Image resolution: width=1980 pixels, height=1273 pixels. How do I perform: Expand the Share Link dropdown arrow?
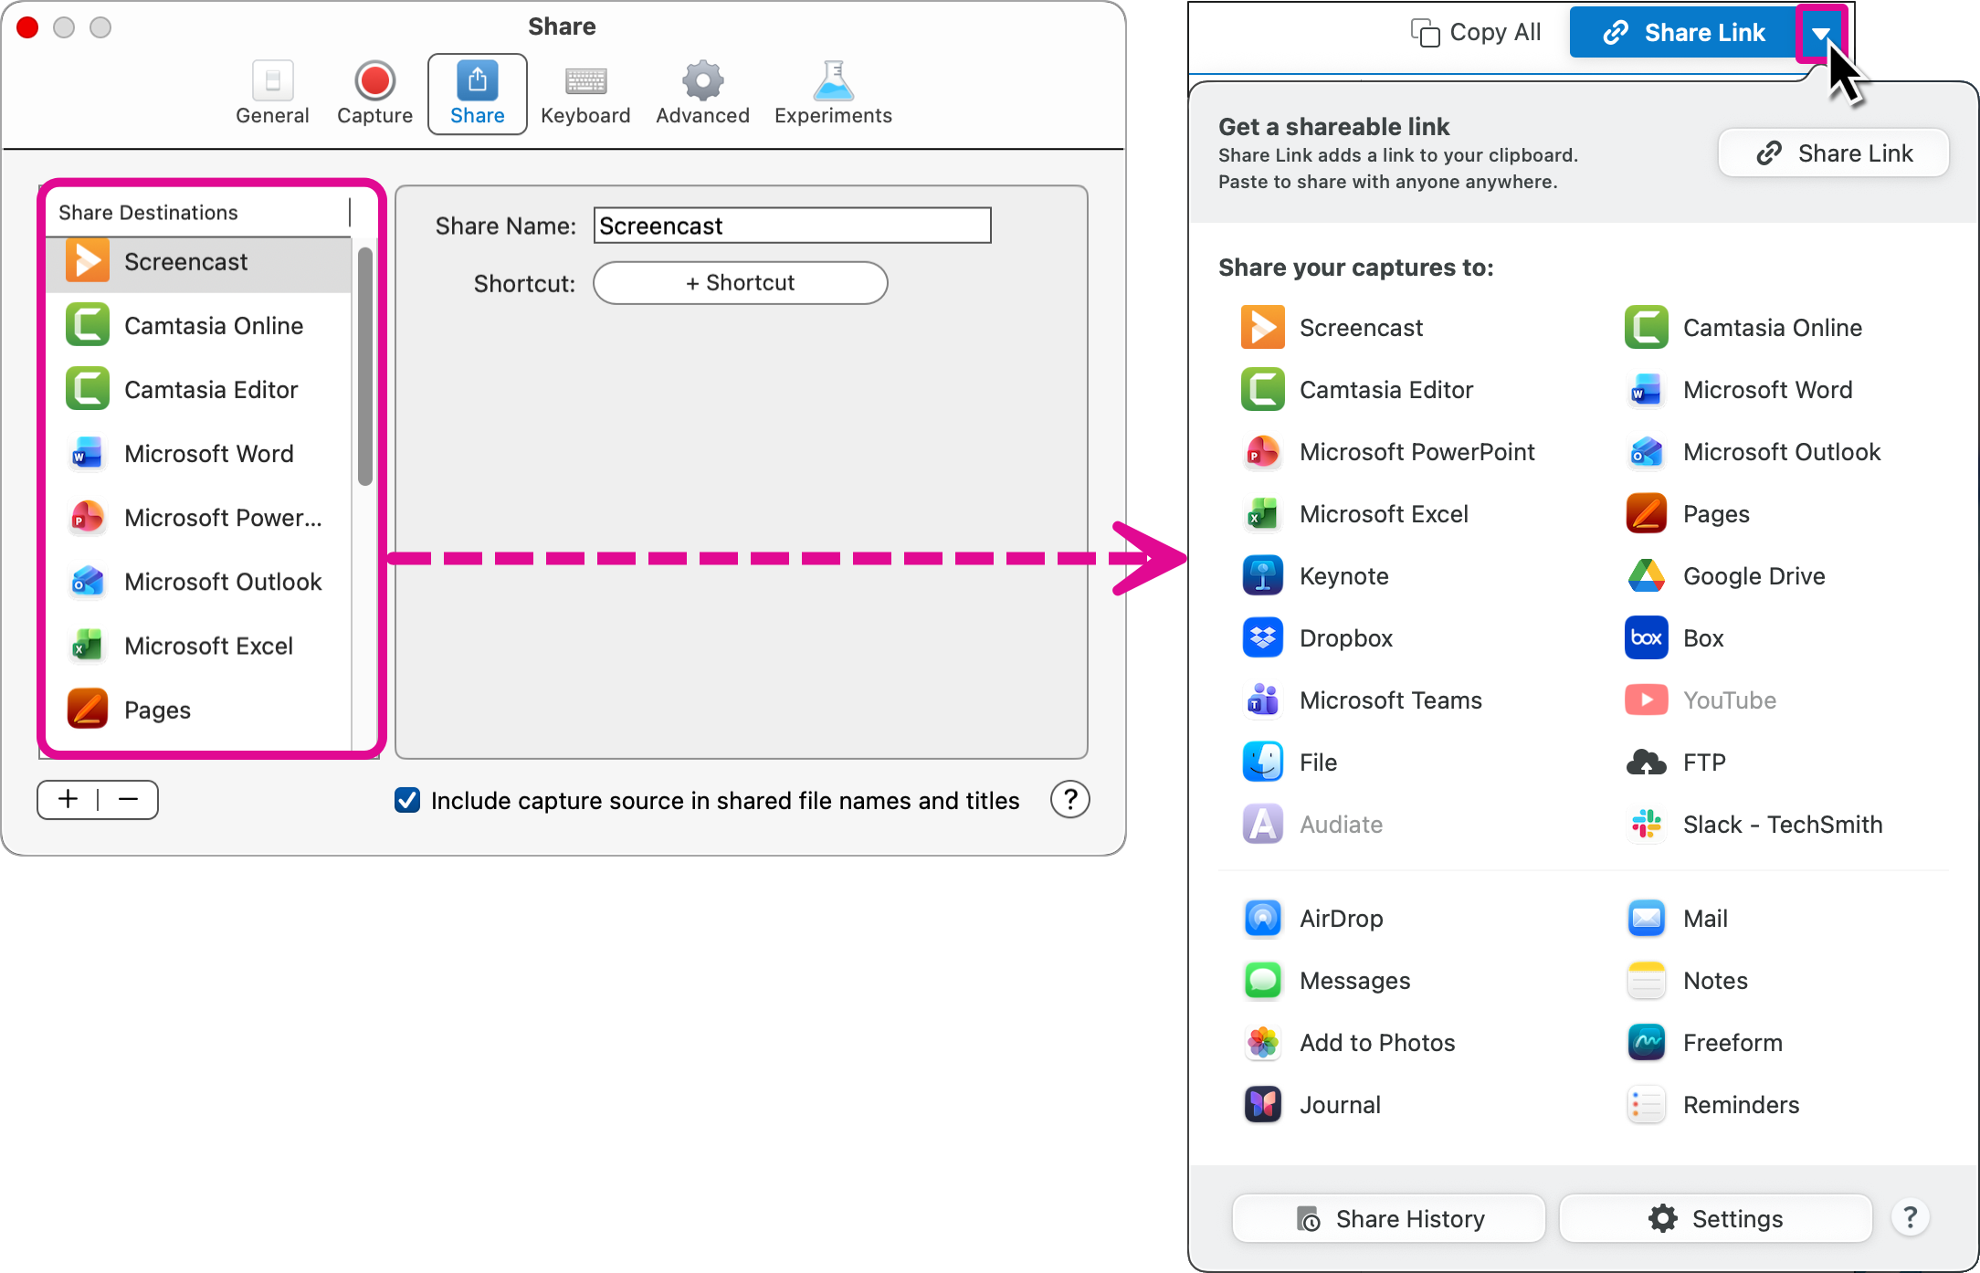1820,33
